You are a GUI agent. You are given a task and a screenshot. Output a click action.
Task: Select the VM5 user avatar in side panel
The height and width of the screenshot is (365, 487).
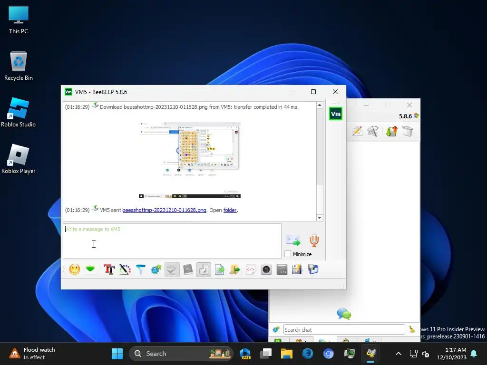tap(336, 114)
